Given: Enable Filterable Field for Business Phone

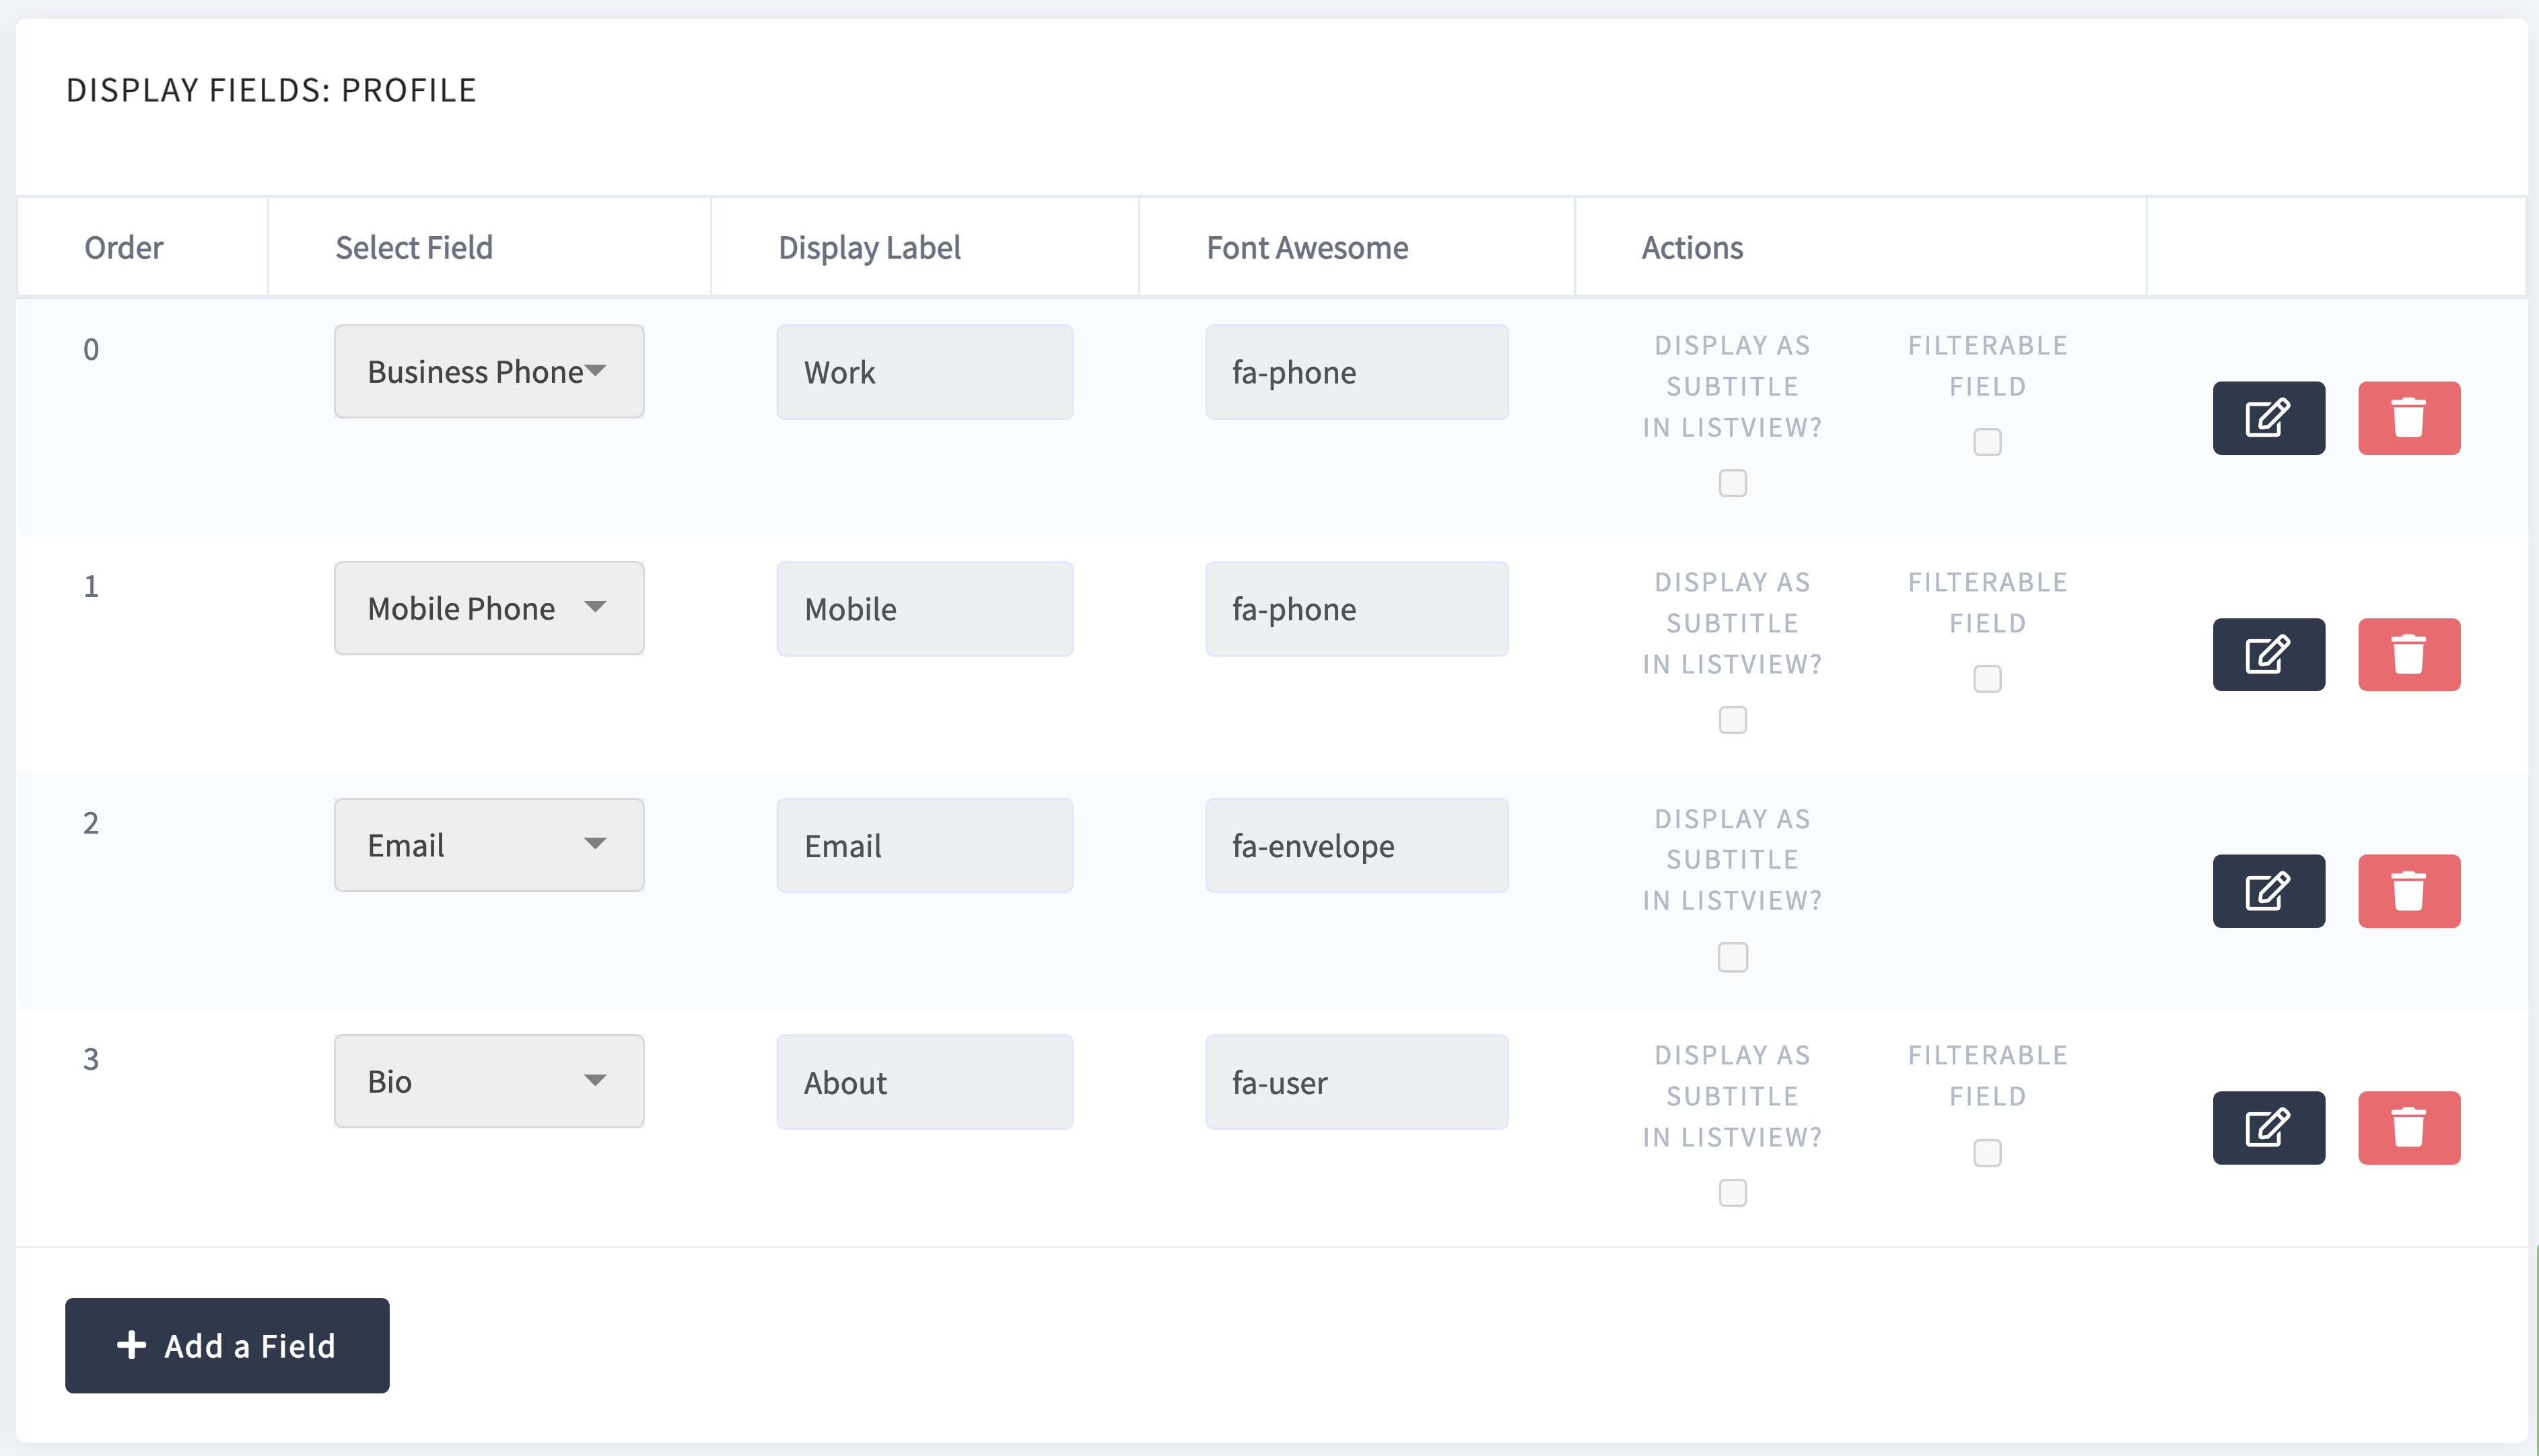Looking at the screenshot, I should (x=1987, y=442).
